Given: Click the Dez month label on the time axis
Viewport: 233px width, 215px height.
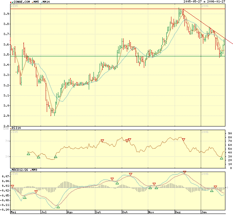Looking at the screenshot, I should (178, 212).
